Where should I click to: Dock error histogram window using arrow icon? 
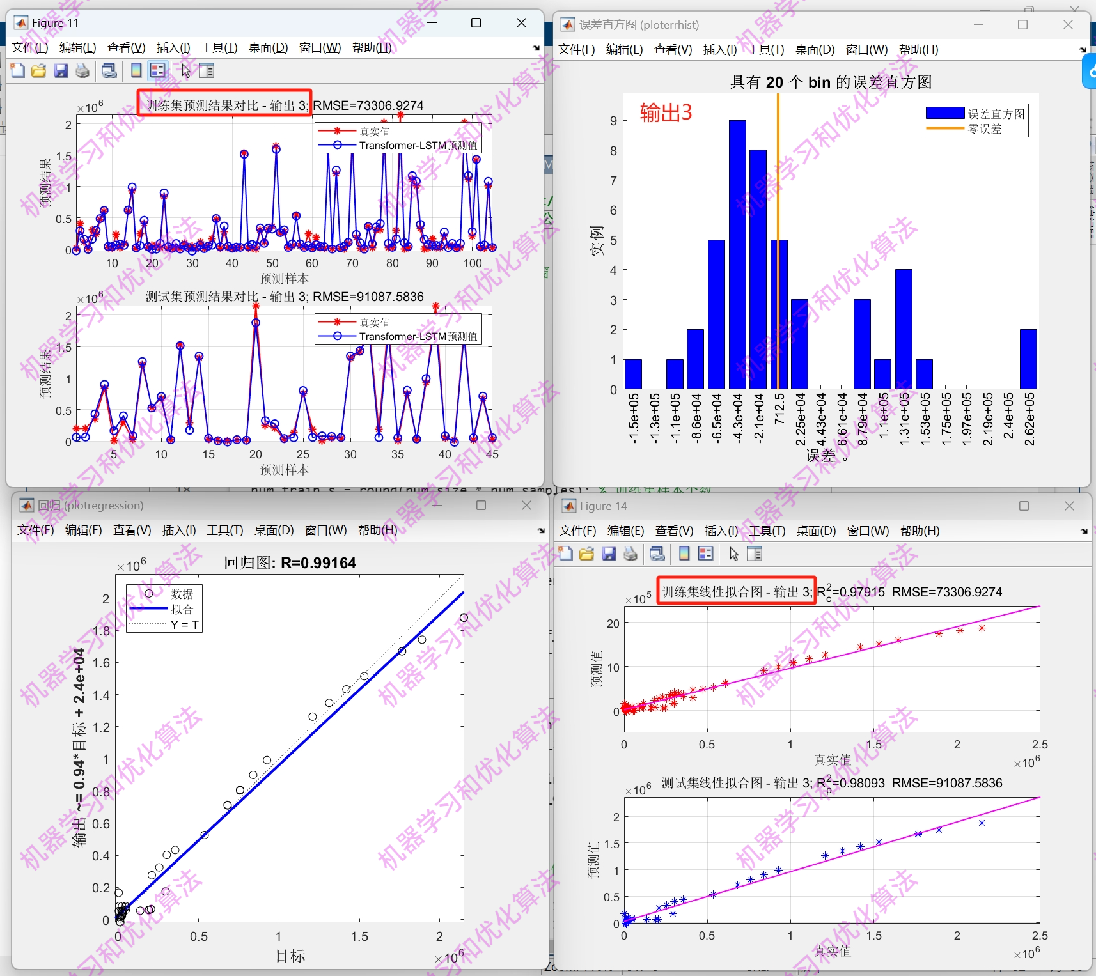1083,50
